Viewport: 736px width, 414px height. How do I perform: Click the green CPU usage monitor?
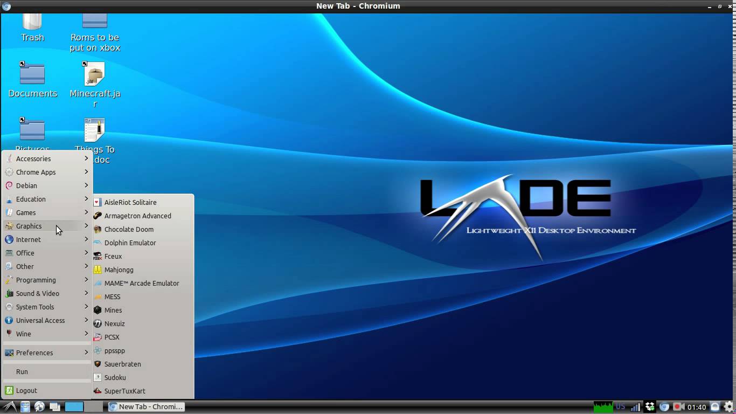tap(603, 407)
